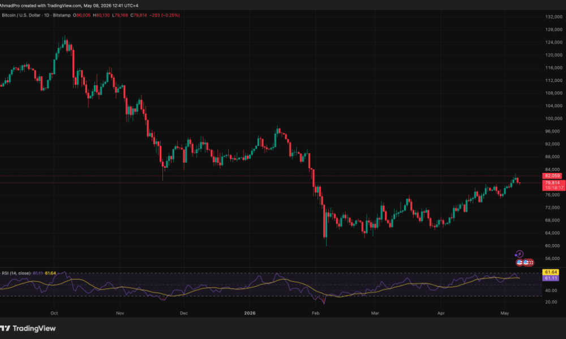Click the Apr label on time axis
566x339 pixels.
point(441,313)
